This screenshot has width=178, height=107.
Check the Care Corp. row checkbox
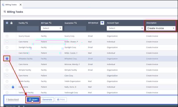(x=7, y=76)
